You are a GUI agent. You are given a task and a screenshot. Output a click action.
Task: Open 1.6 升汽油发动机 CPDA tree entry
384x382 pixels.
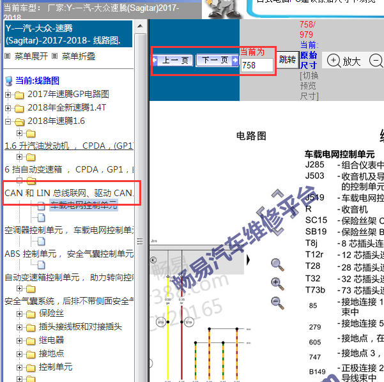pos(69,146)
